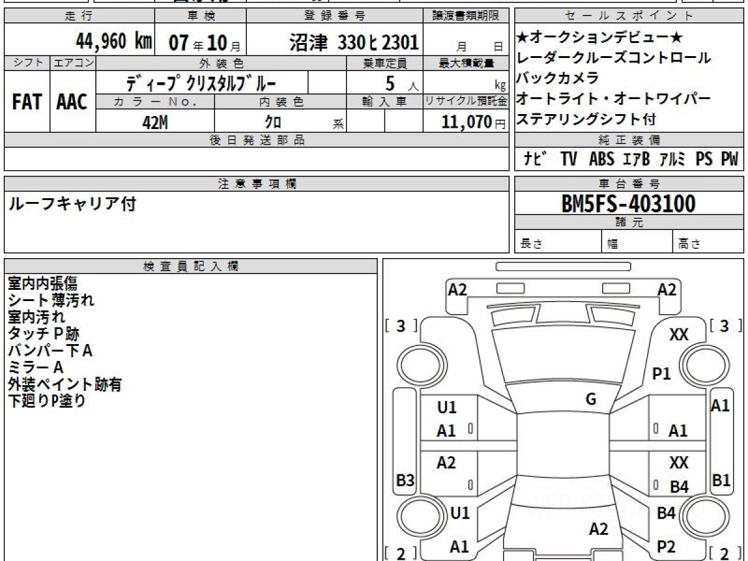Click the 後日発送部品 header
Image resolution: width=748 pixels, height=561 pixels.
pos(257,140)
